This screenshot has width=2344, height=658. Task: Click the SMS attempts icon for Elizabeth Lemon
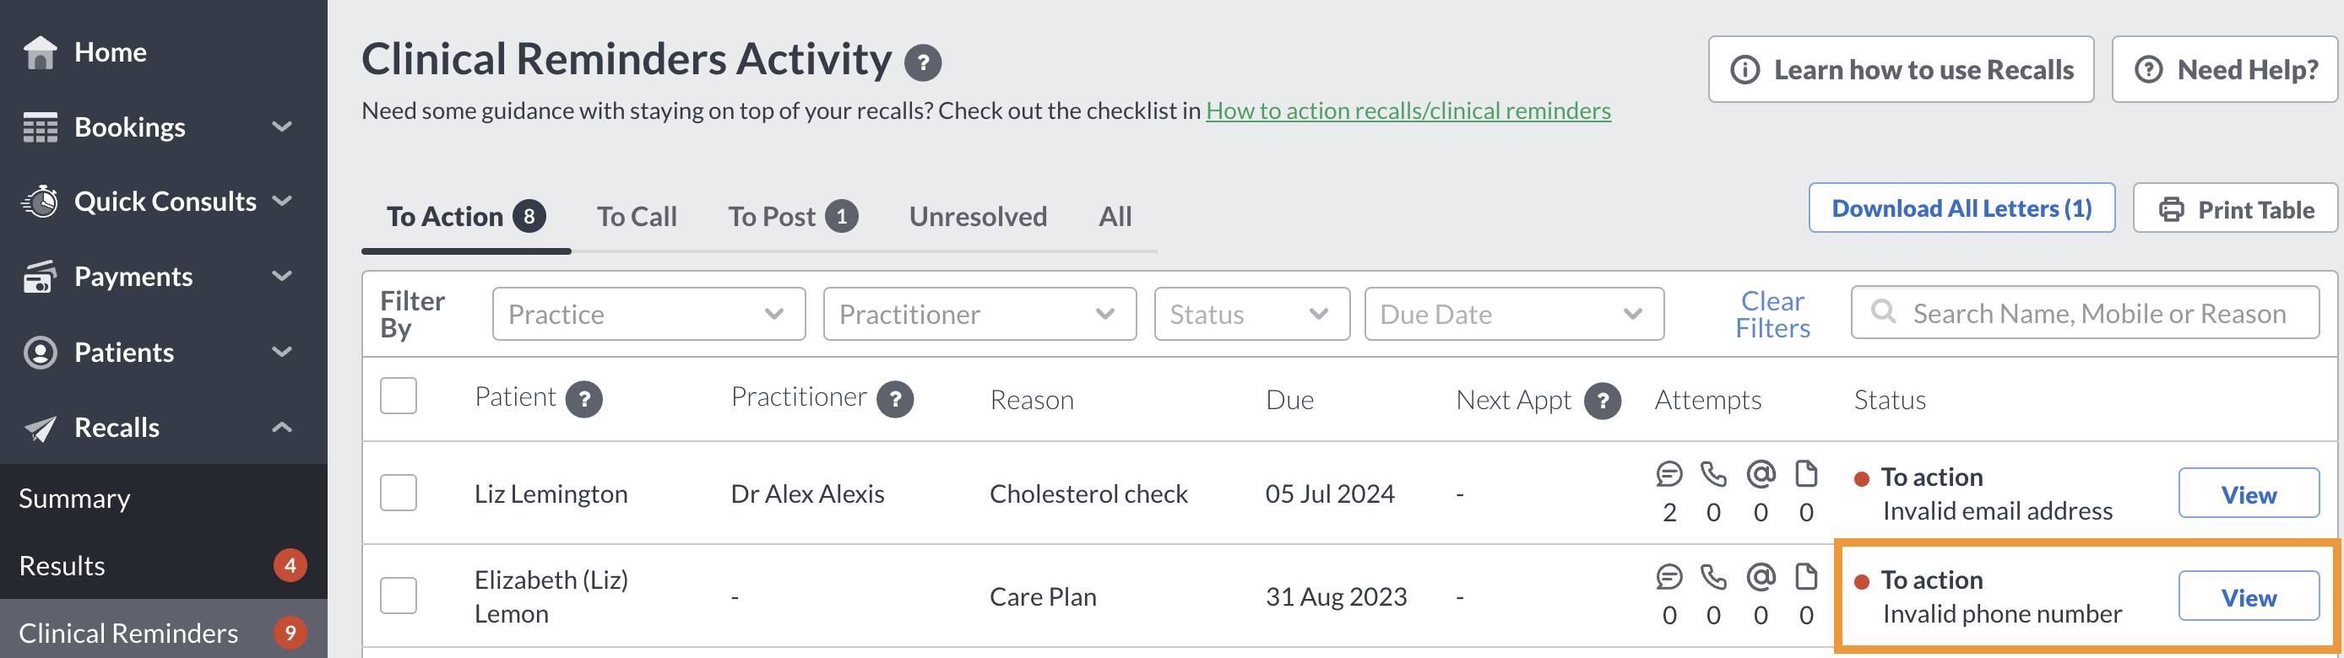click(x=1668, y=576)
